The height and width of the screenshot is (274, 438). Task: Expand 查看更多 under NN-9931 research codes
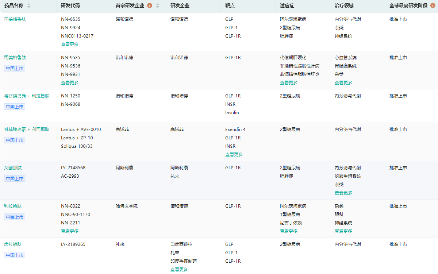tap(70, 83)
